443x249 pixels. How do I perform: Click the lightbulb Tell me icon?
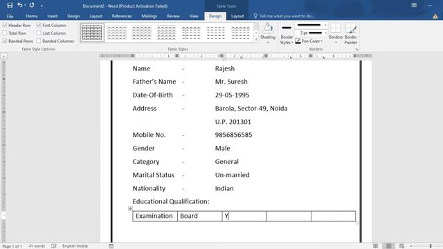point(255,16)
